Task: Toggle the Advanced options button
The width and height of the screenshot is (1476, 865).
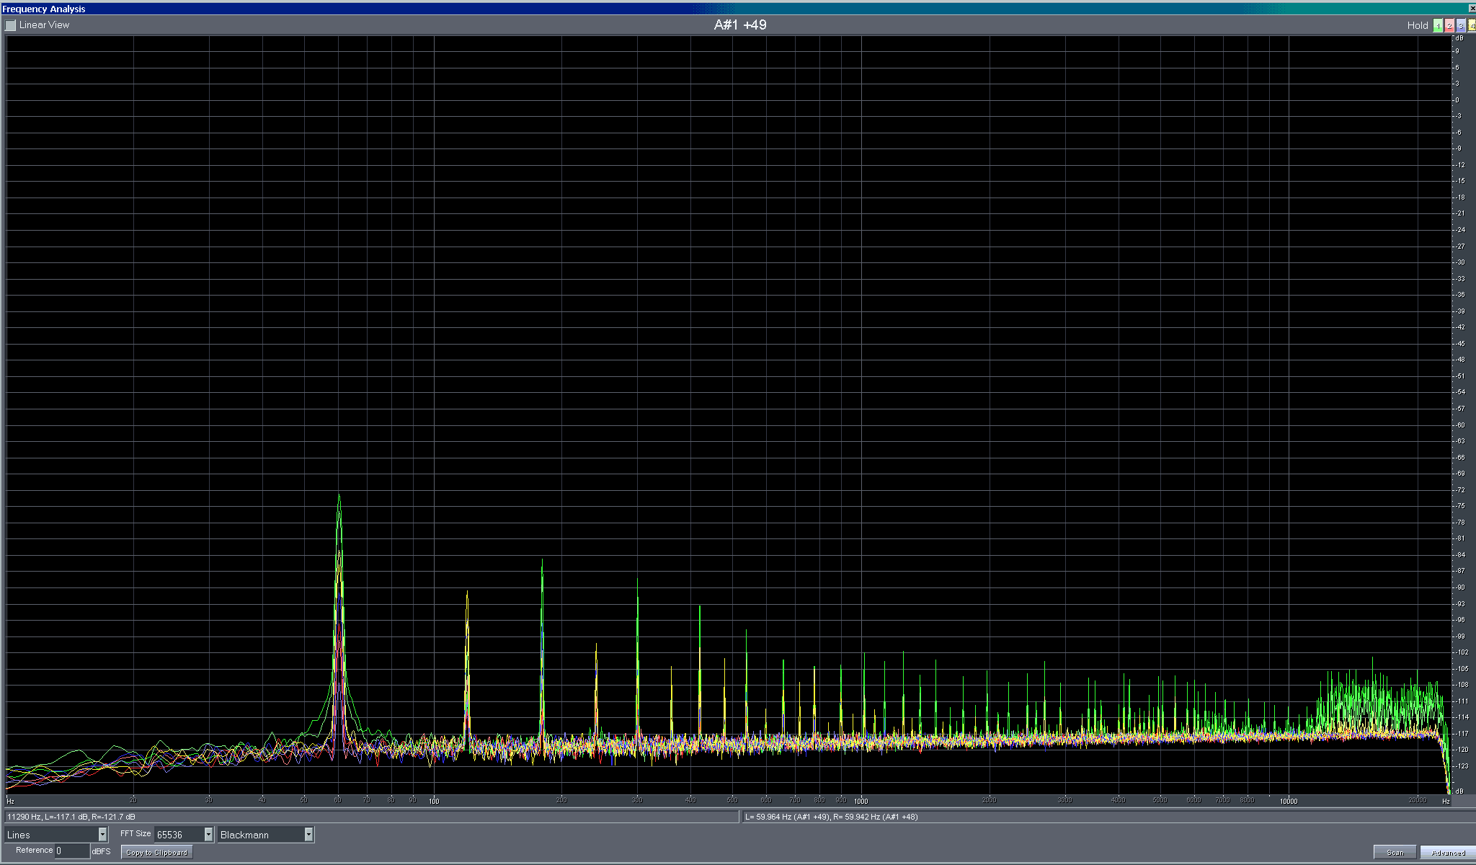Action: pyautogui.click(x=1447, y=852)
